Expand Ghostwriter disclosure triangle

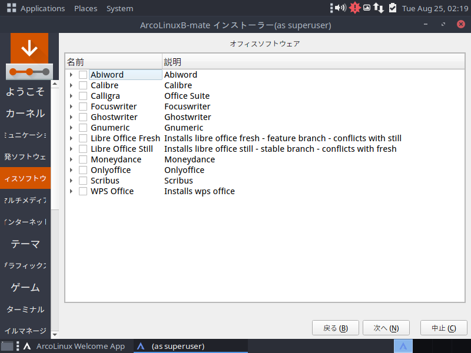tap(71, 117)
